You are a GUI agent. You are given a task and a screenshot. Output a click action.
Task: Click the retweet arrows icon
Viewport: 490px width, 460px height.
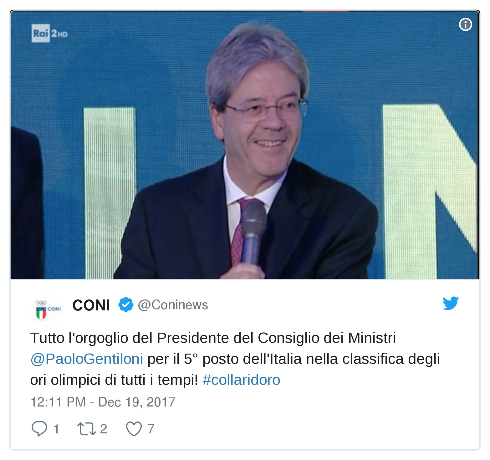(87, 429)
